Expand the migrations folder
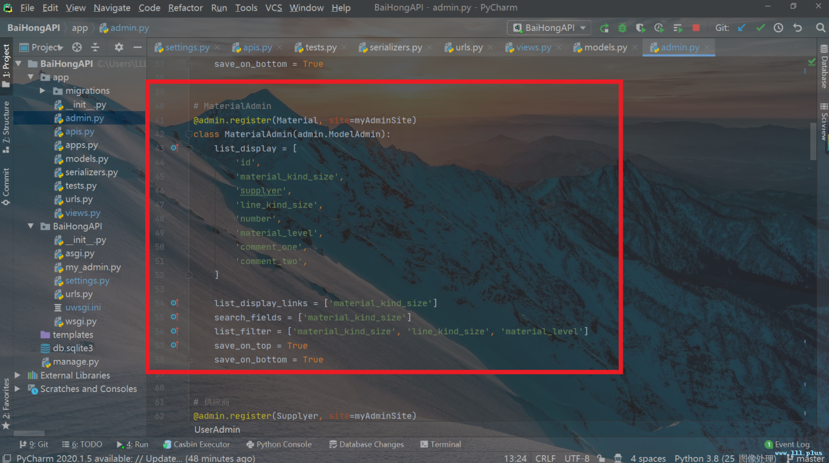This screenshot has width=829, height=463. click(43, 91)
